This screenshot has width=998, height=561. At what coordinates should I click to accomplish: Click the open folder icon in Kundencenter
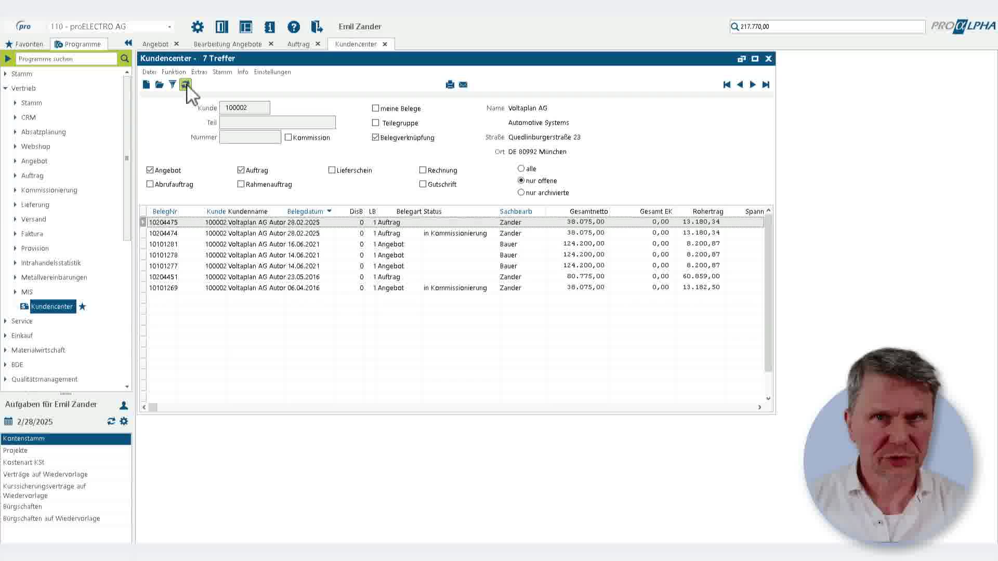pyautogui.click(x=159, y=85)
